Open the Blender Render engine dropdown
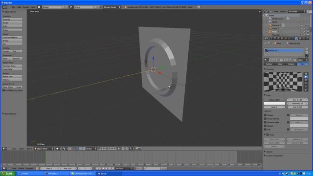This screenshot has height=176, width=313. (x=112, y=7)
